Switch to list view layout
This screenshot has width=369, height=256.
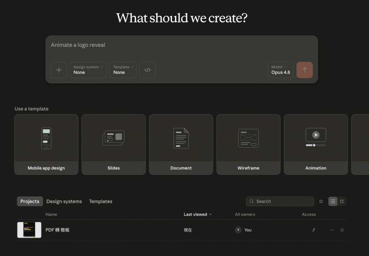click(333, 201)
